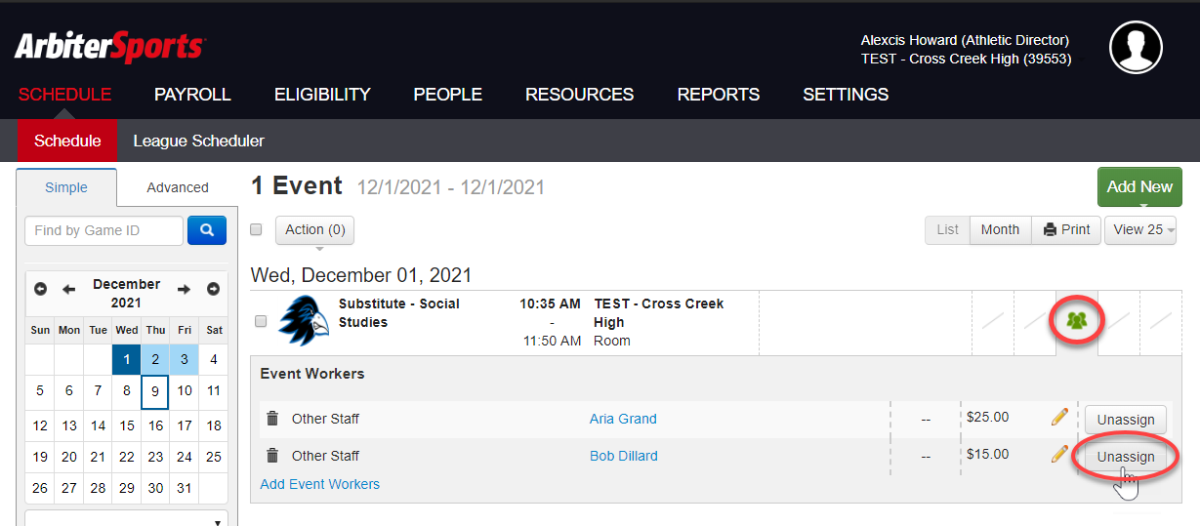The height and width of the screenshot is (526, 1200).
Task: Check the Substitute - Social Studies event checkbox
Action: click(x=261, y=321)
